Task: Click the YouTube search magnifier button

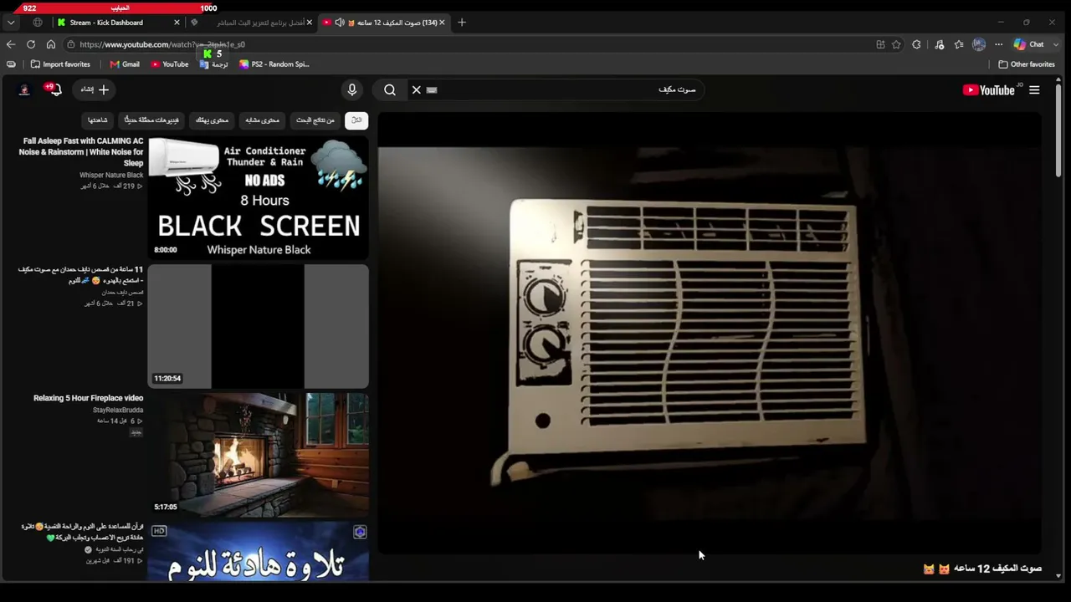Action: [x=390, y=89]
